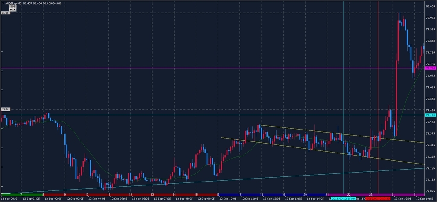
Task: Click the 12 Sep 13:05 time axis label
Action: click(294, 199)
